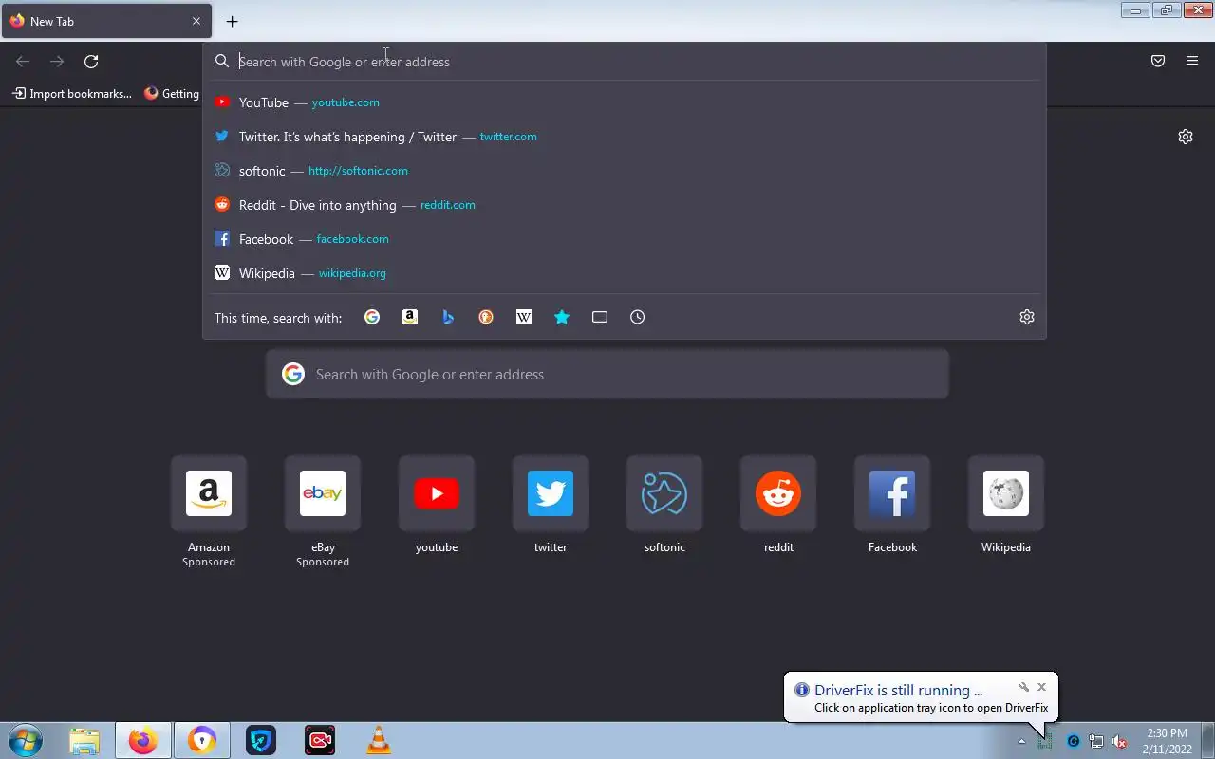Image resolution: width=1215 pixels, height=759 pixels.
Task: Choose the YouTube suggestion in address dropdown
Action: (x=625, y=102)
